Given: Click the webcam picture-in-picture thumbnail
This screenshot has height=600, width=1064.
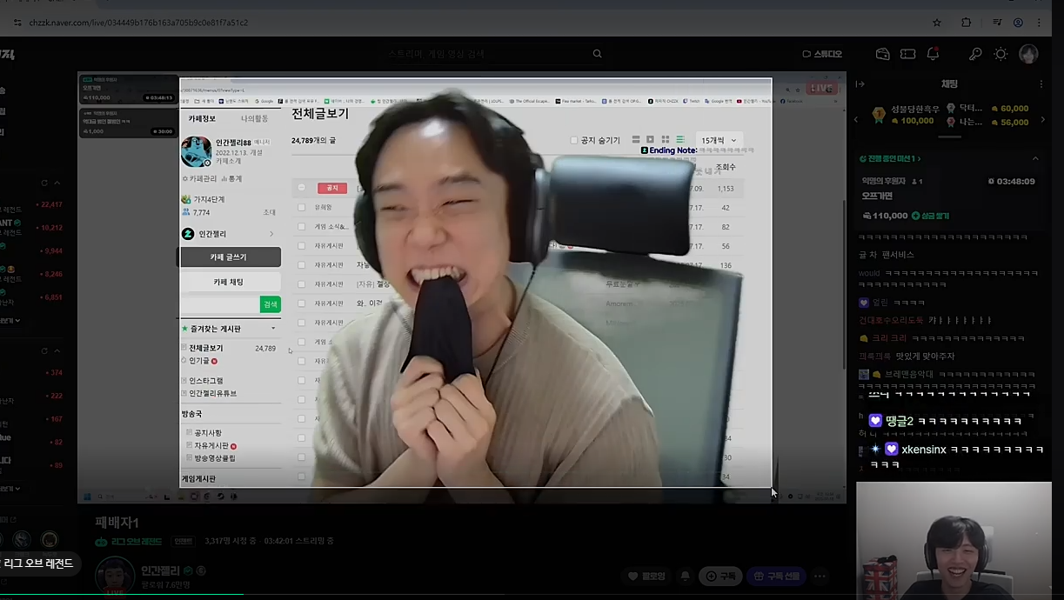Looking at the screenshot, I should (x=954, y=541).
